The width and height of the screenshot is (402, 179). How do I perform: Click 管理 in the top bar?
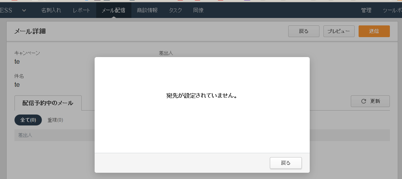pos(366,10)
